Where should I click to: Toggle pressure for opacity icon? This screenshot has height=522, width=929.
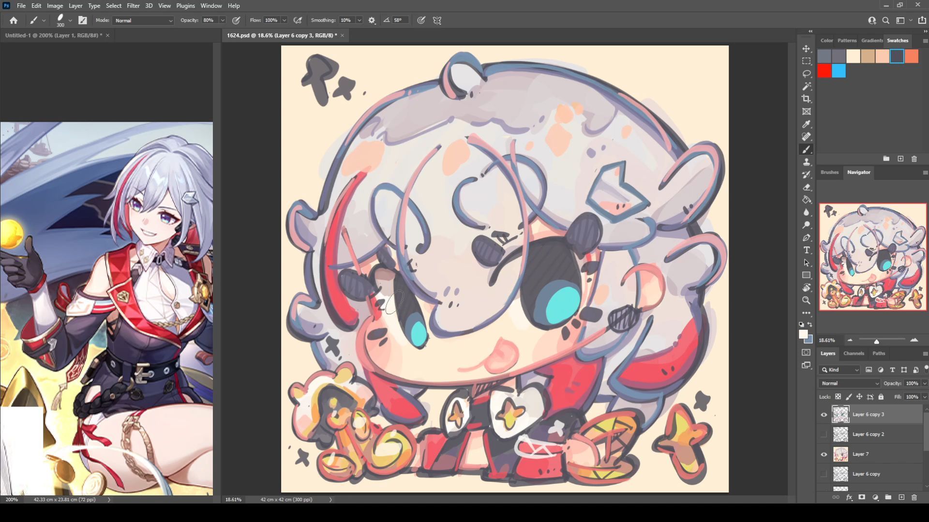[x=236, y=20]
